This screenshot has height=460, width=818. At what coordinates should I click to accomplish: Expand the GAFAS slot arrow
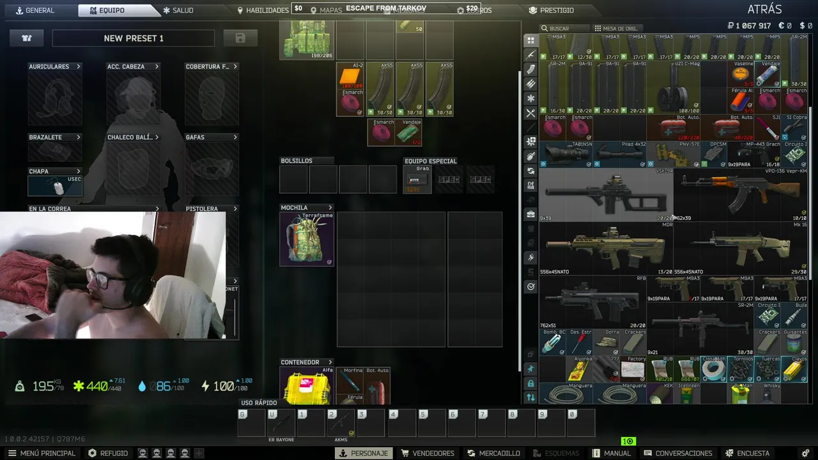click(235, 137)
